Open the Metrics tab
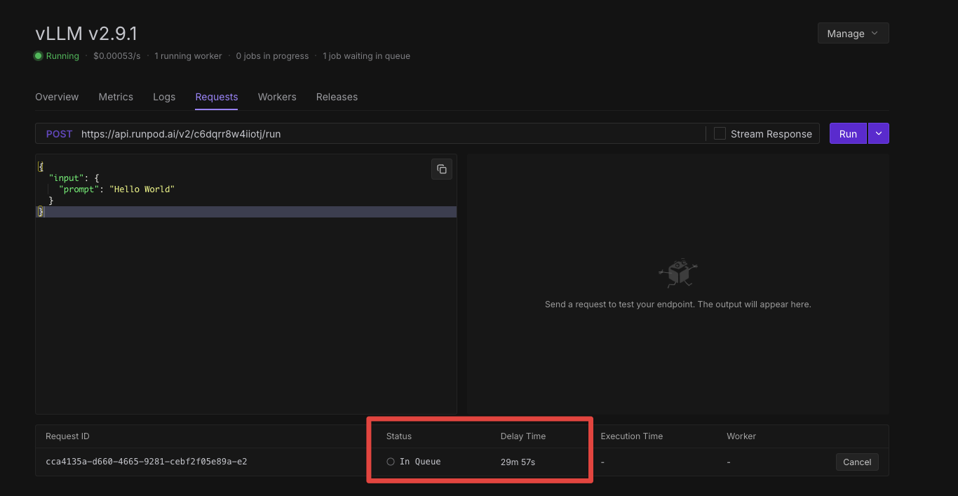The image size is (958, 496). [x=116, y=97]
